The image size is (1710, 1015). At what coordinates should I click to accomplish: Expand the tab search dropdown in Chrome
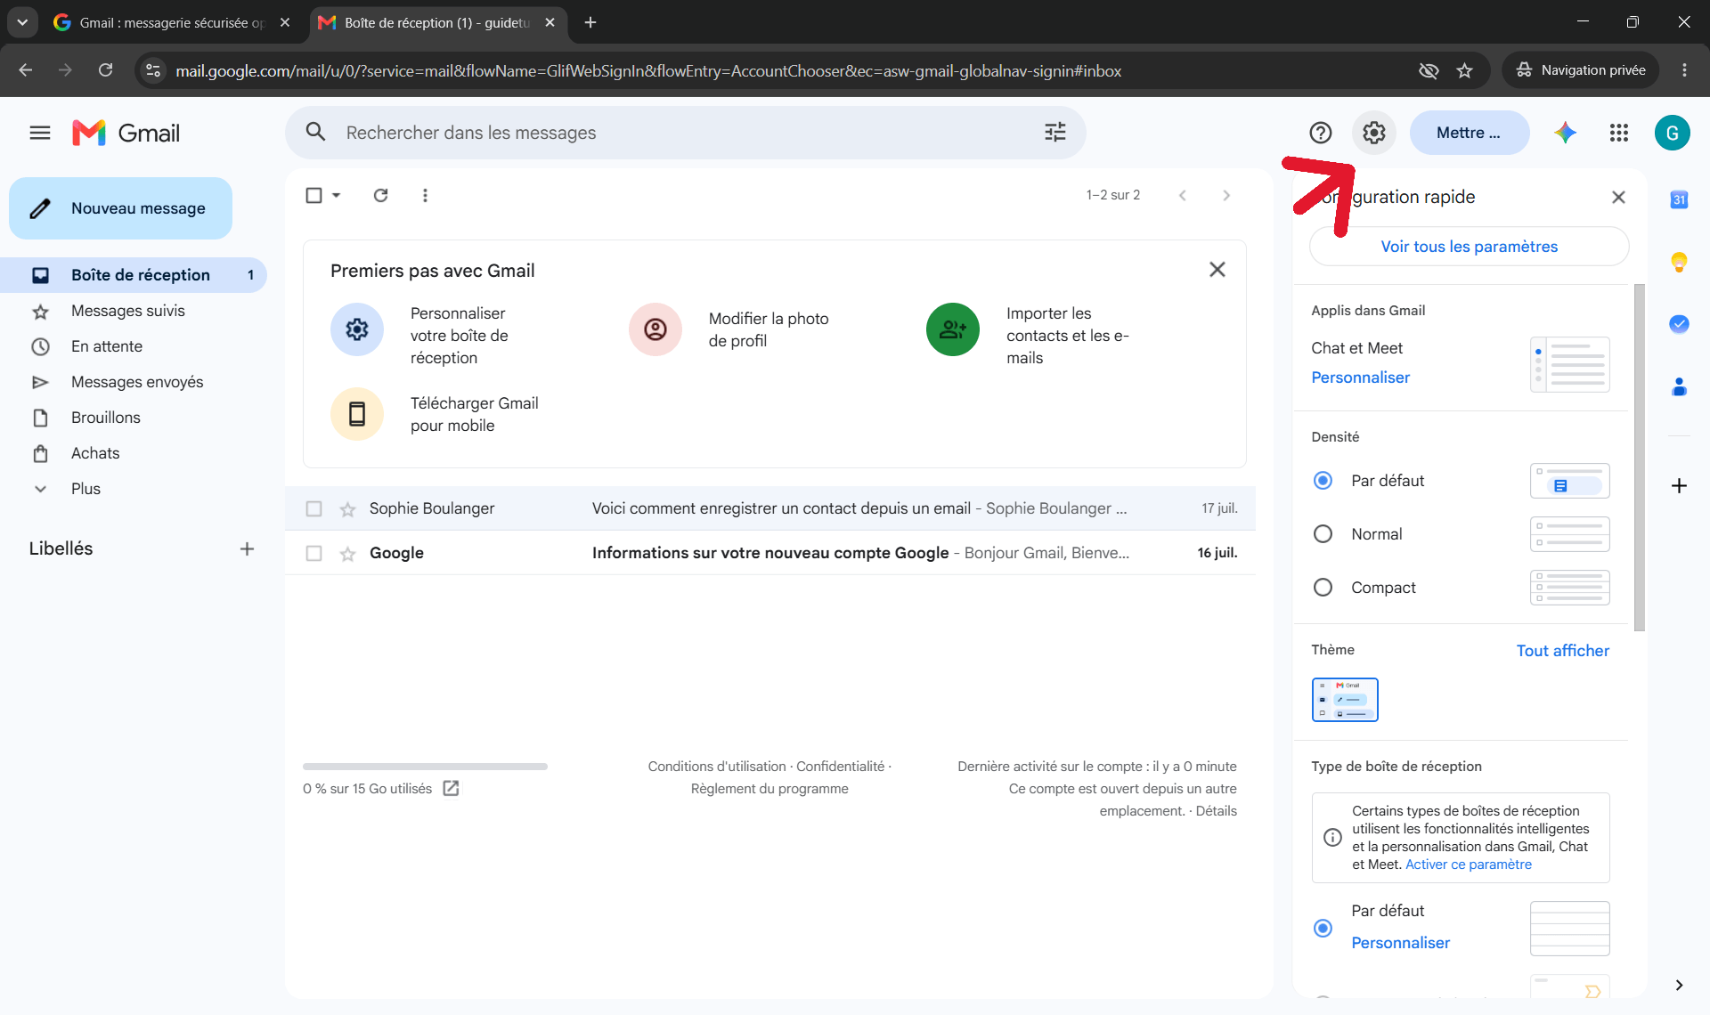[x=22, y=22]
